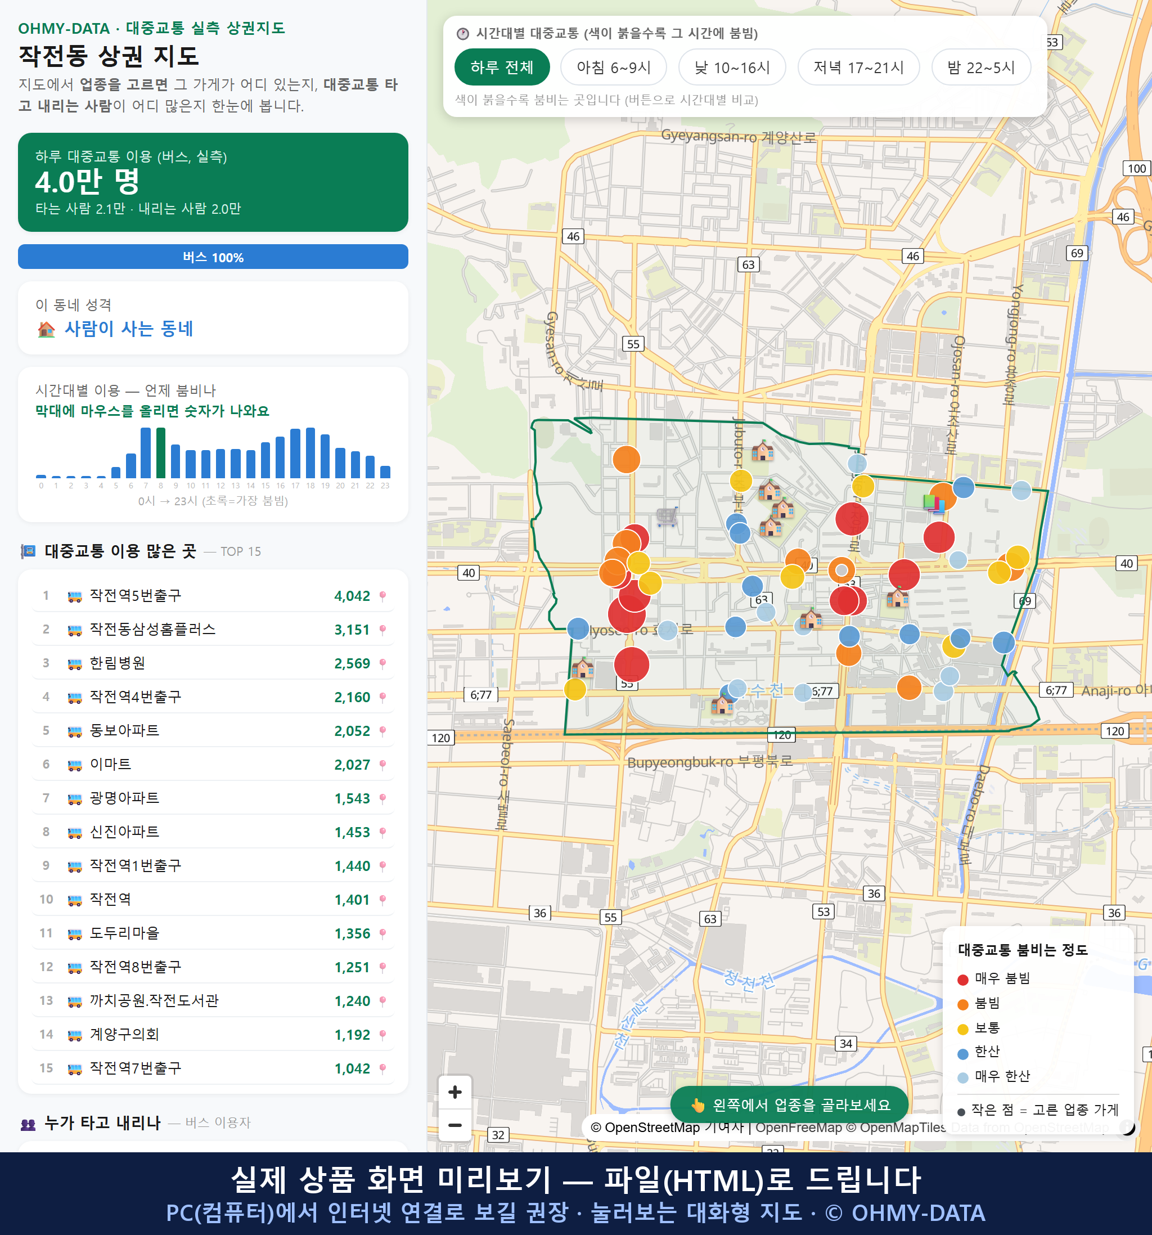Click the 사람이 사는 동네 label
The height and width of the screenshot is (1235, 1152).
coord(129,329)
